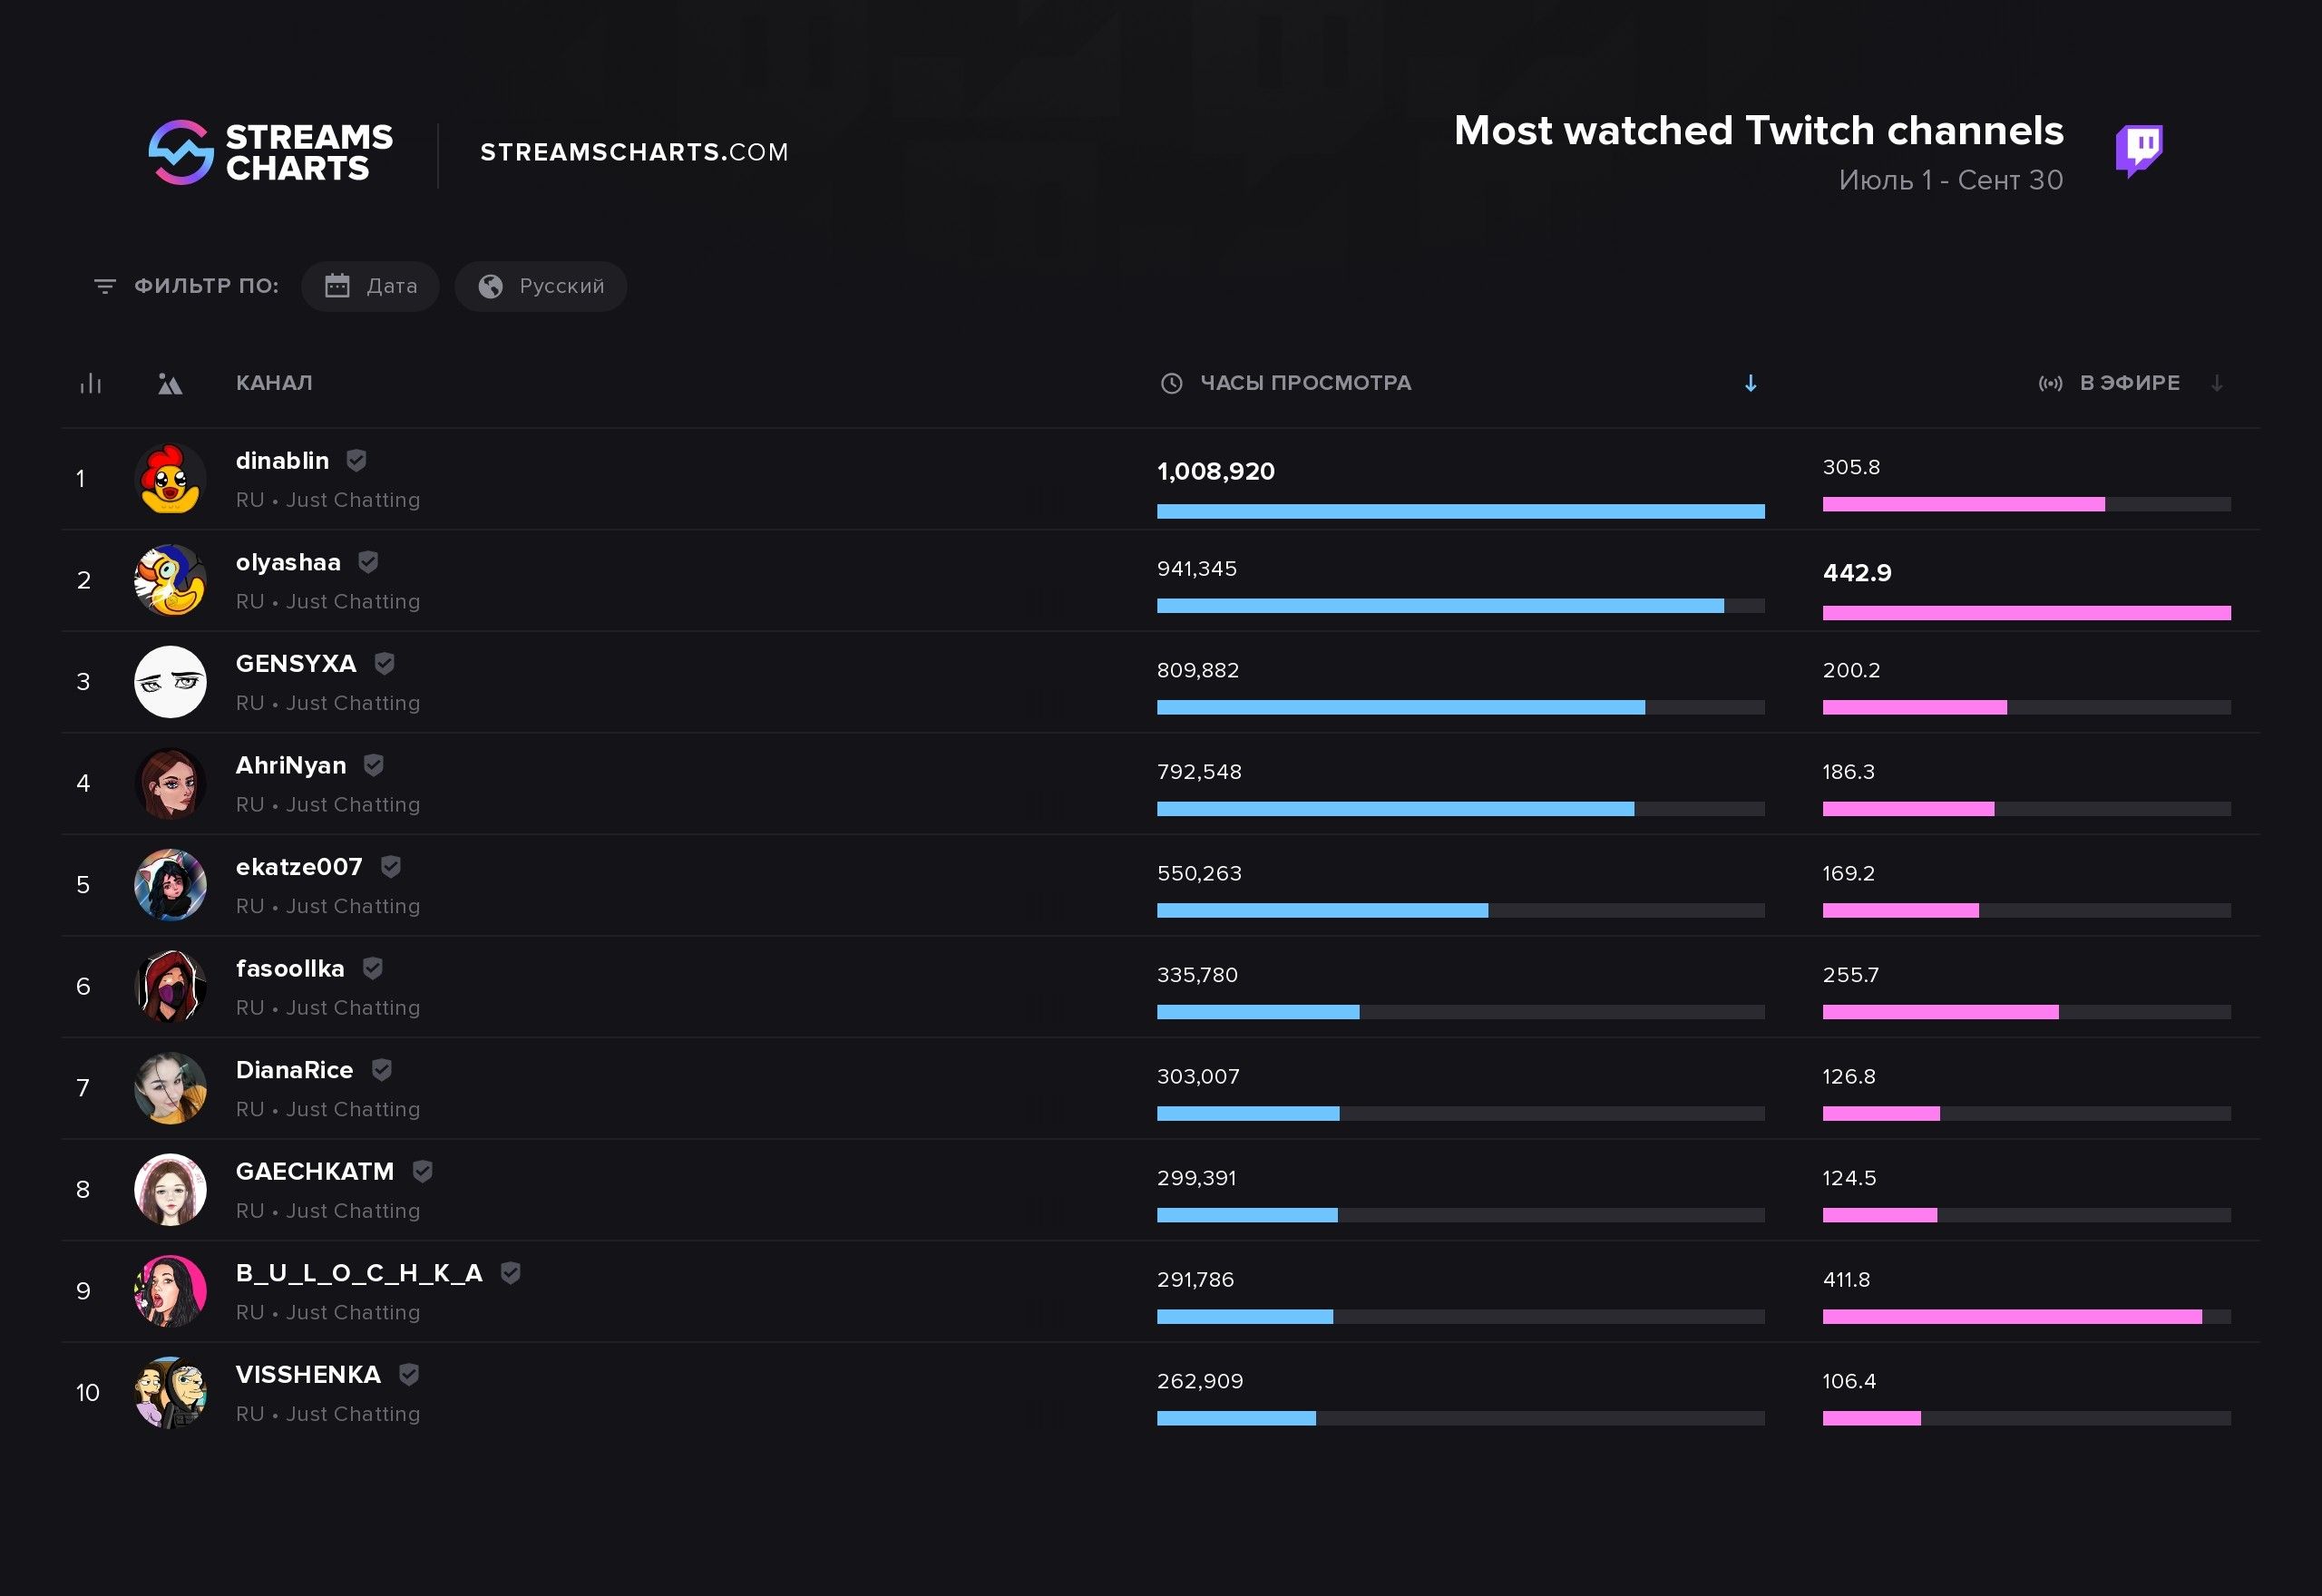The height and width of the screenshot is (1596, 2322).
Task: Click the globe icon inside the Русский filter
Action: click(x=489, y=285)
